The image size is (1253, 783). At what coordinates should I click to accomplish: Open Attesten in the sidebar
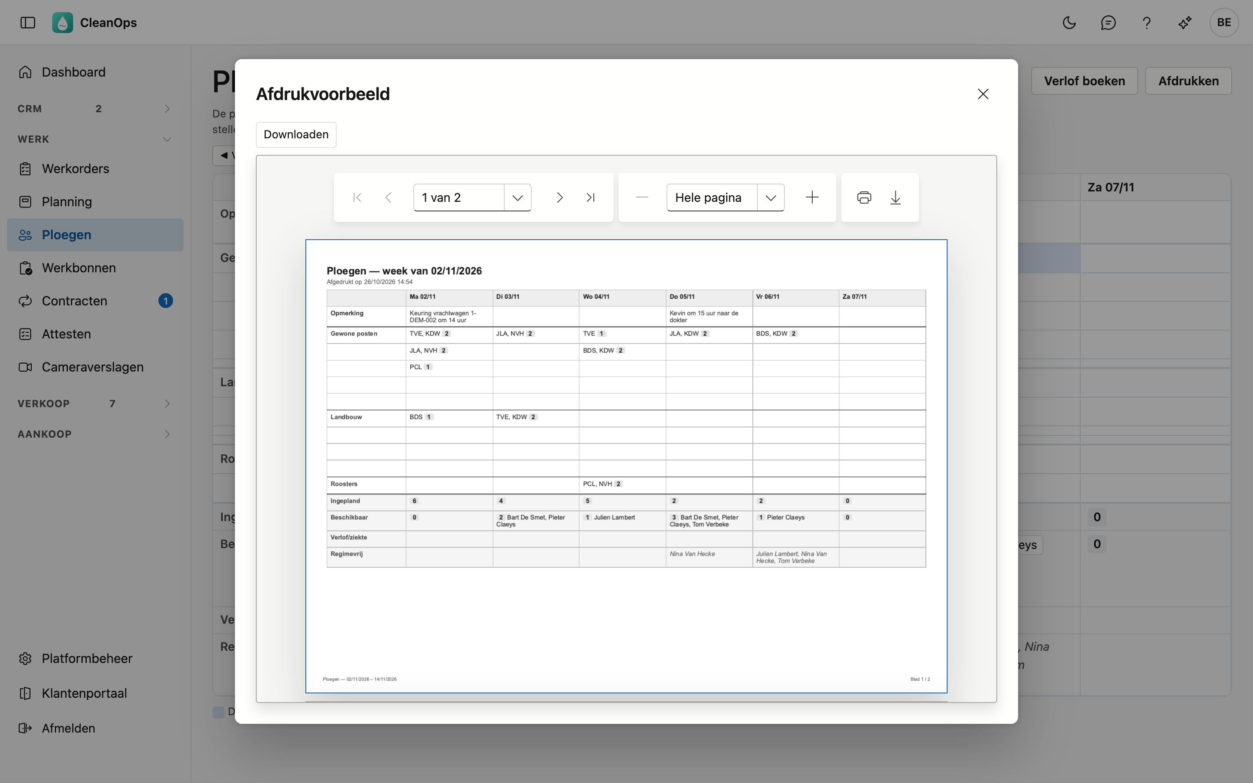coord(95,334)
